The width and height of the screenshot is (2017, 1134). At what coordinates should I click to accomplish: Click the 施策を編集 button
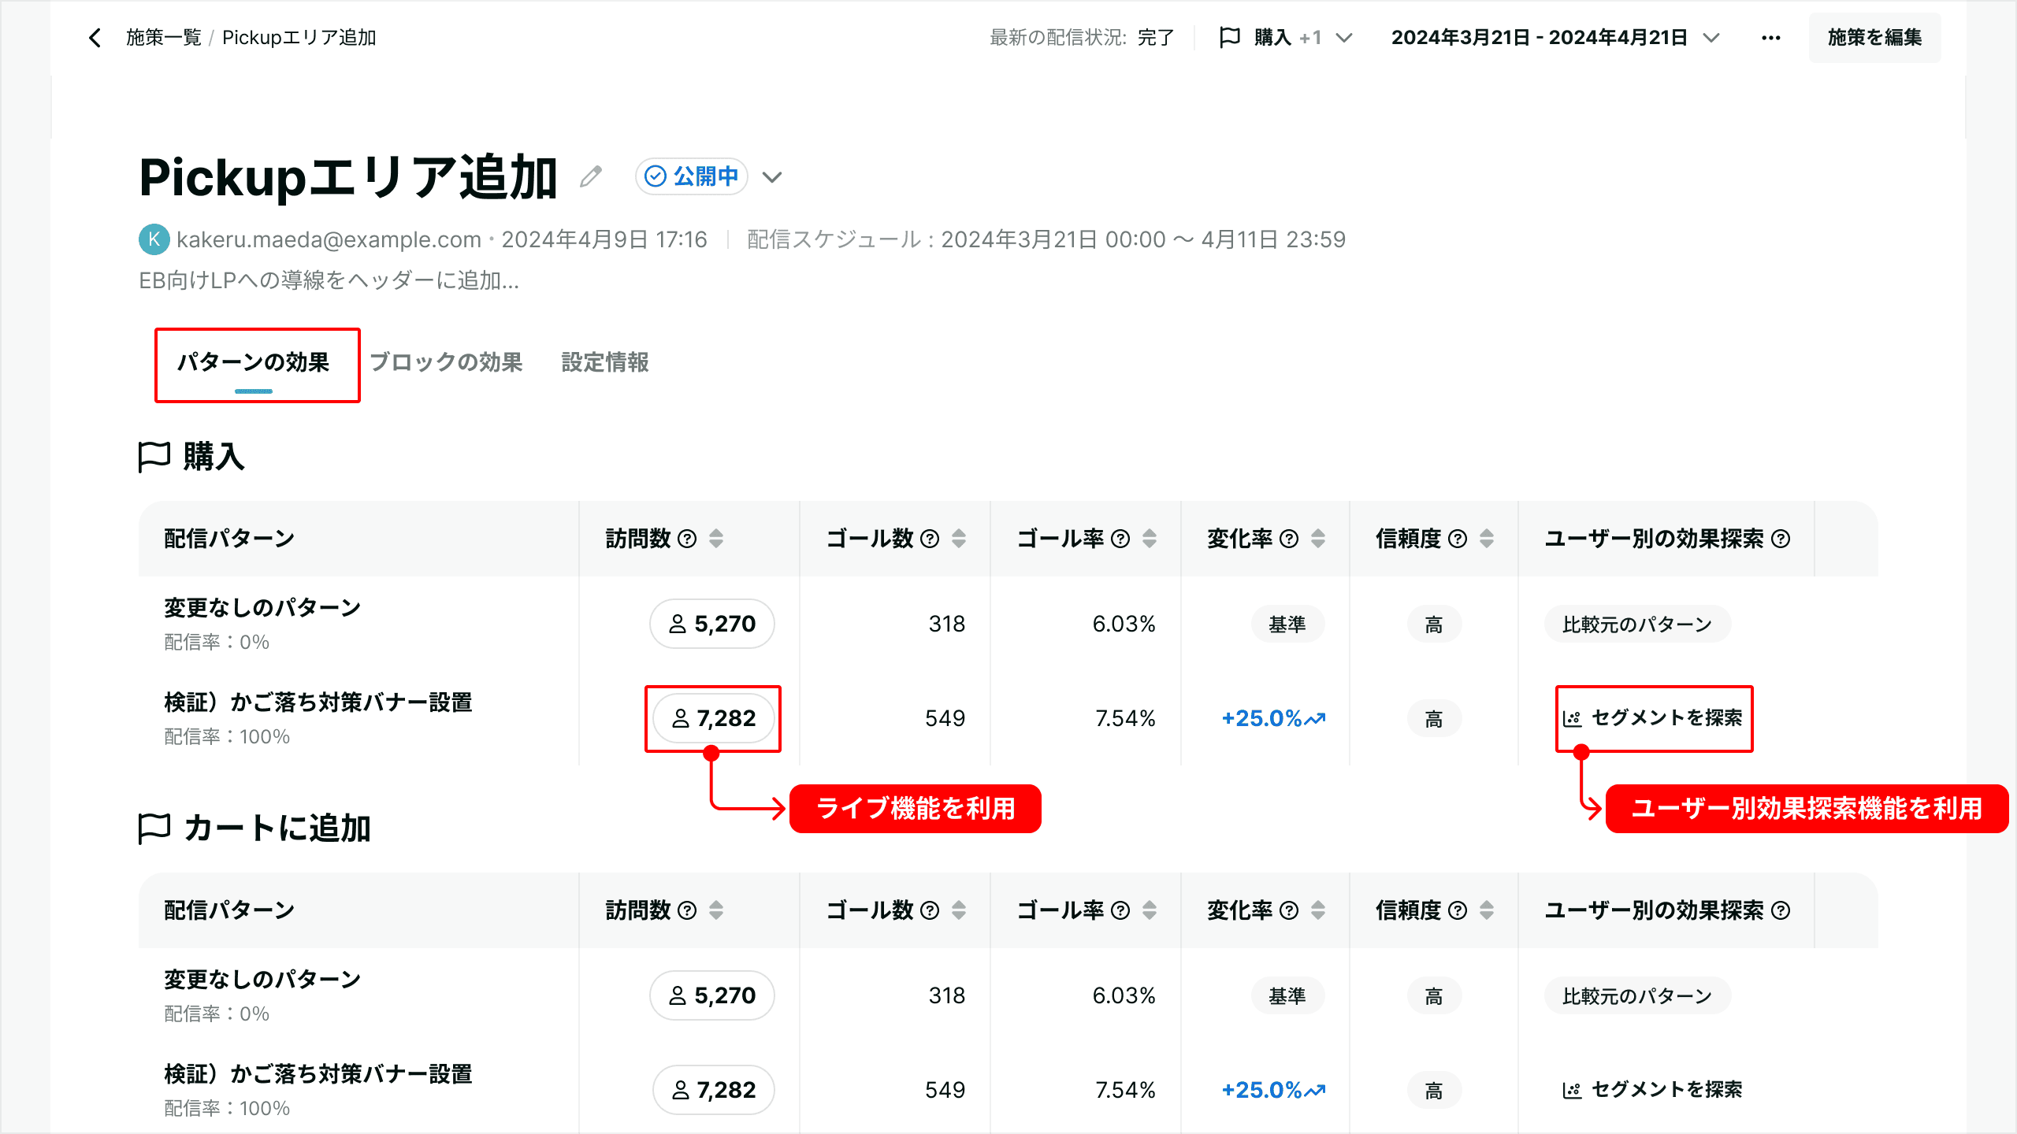click(x=1874, y=38)
